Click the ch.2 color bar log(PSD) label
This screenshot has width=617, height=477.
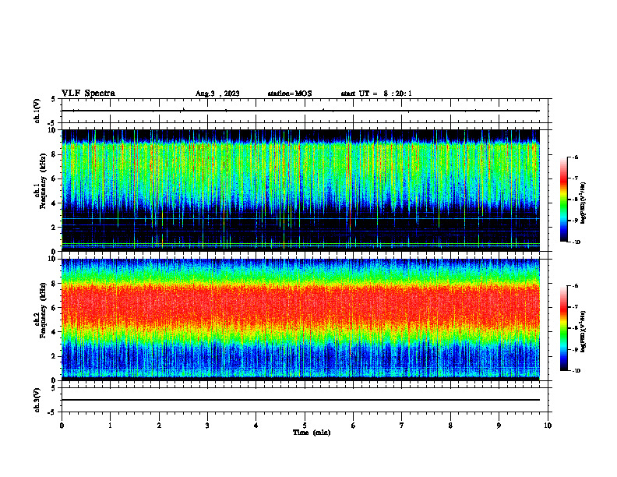coord(584,331)
